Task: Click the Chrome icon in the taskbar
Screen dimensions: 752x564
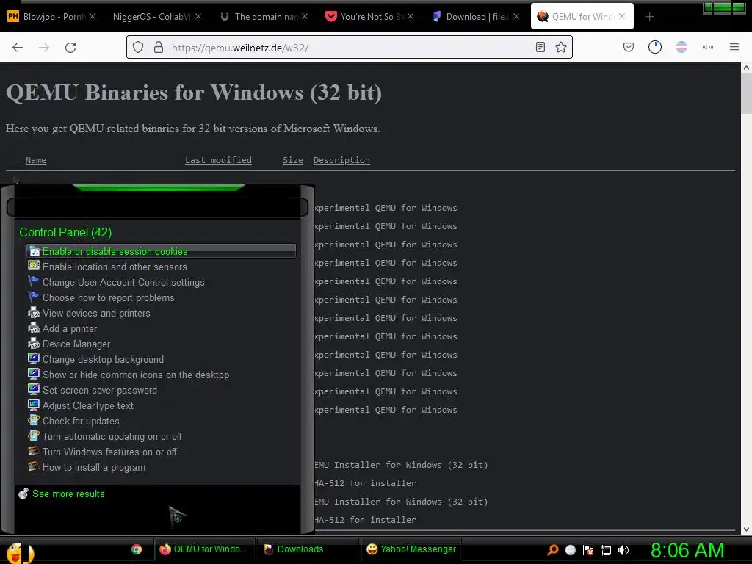Action: [x=137, y=549]
